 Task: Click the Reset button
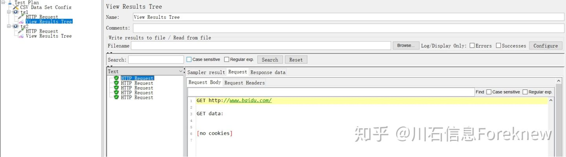[296, 60]
